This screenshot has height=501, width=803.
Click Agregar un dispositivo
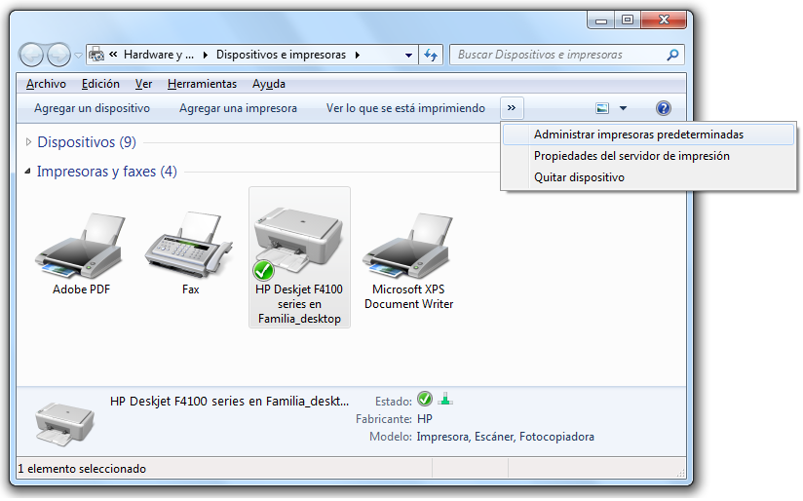tap(93, 108)
